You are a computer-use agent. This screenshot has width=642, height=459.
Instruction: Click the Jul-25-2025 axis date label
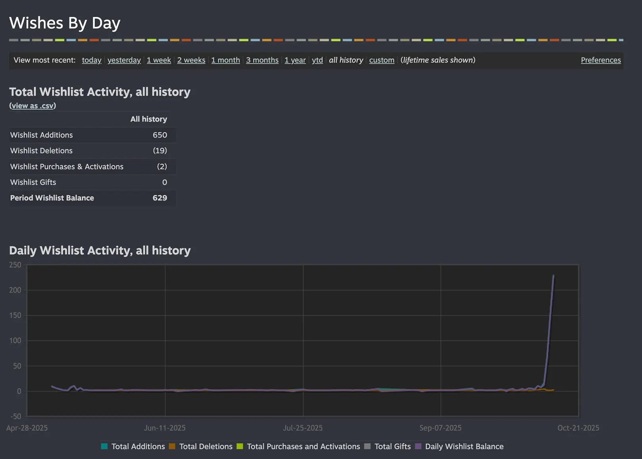(x=303, y=428)
